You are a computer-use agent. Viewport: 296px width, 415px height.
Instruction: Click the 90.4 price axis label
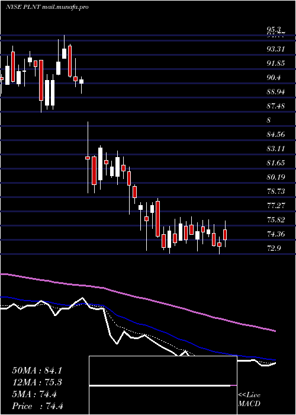(274, 78)
